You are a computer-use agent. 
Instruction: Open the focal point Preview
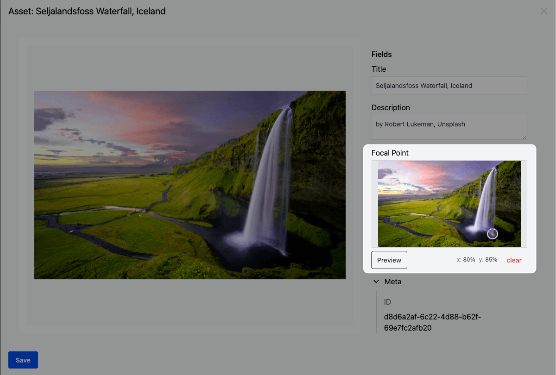point(389,260)
